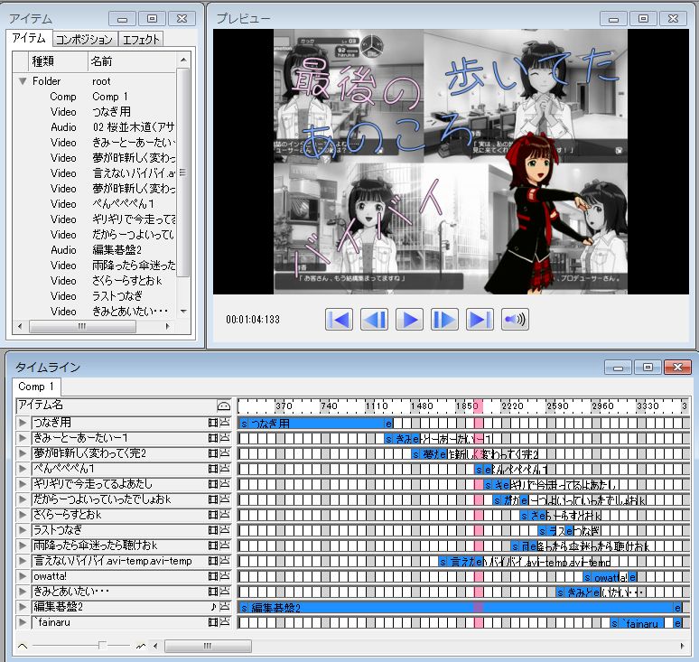Expand the きみーとーあーたいー1 timeline layer

pos(23,438)
